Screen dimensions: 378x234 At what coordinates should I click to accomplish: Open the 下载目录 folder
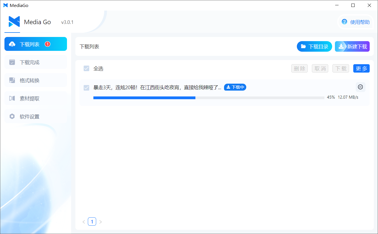pos(314,46)
